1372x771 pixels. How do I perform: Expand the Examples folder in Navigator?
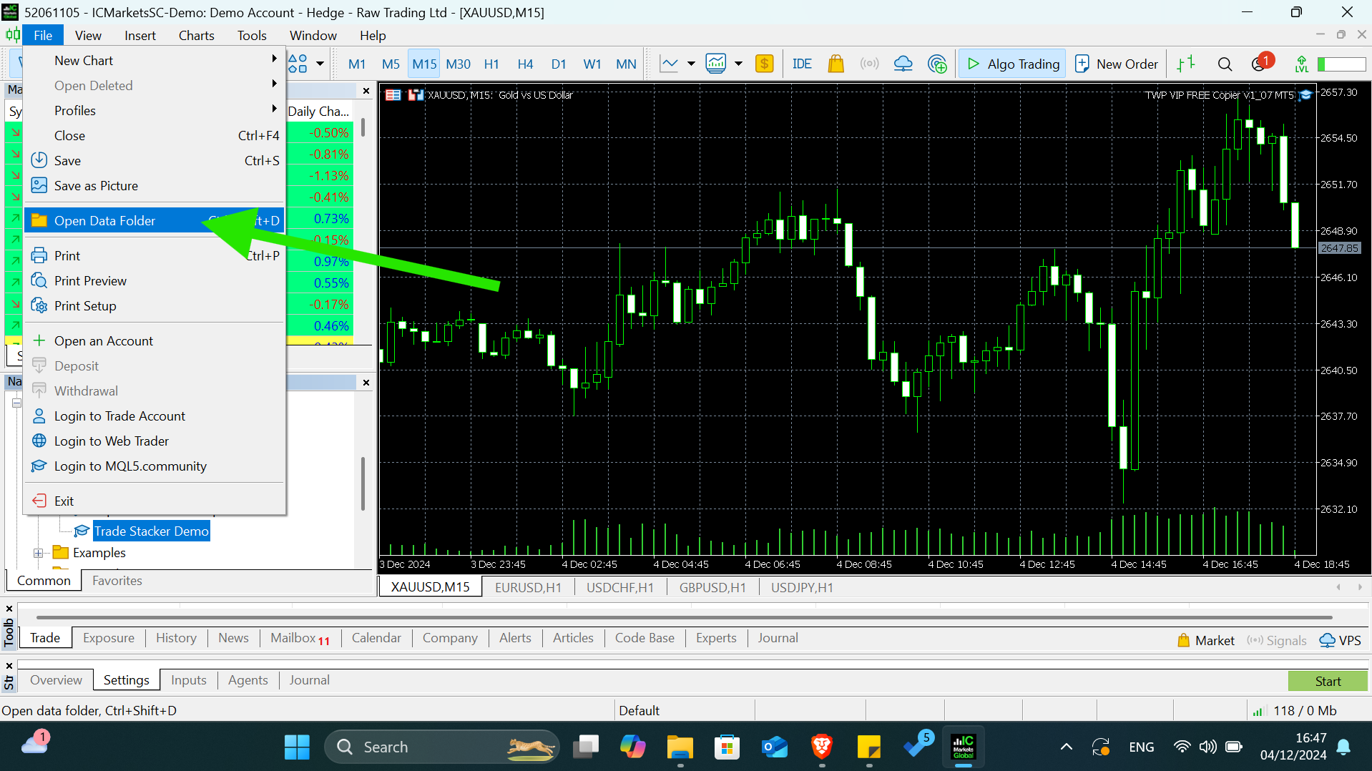tap(39, 553)
